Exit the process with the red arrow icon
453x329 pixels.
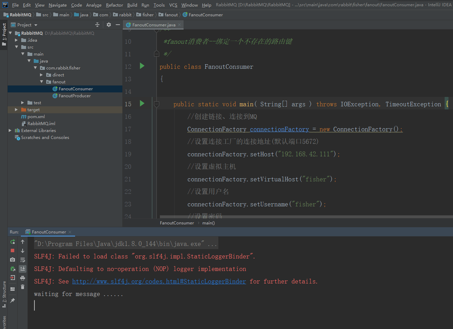tap(13, 278)
